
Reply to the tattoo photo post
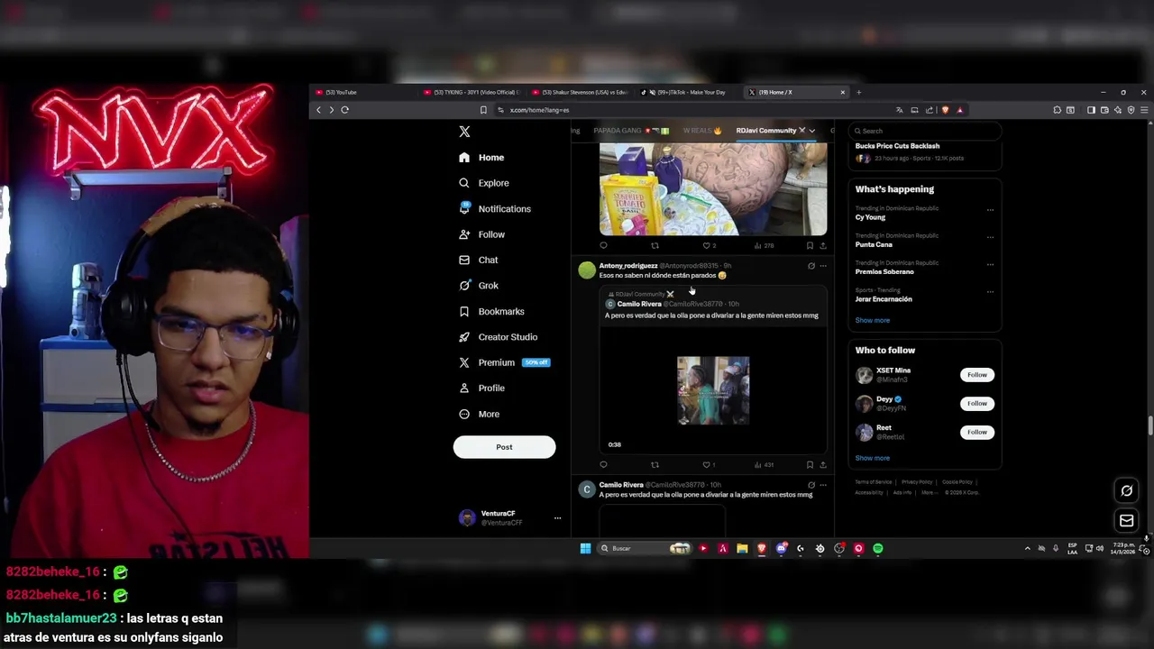(x=603, y=246)
